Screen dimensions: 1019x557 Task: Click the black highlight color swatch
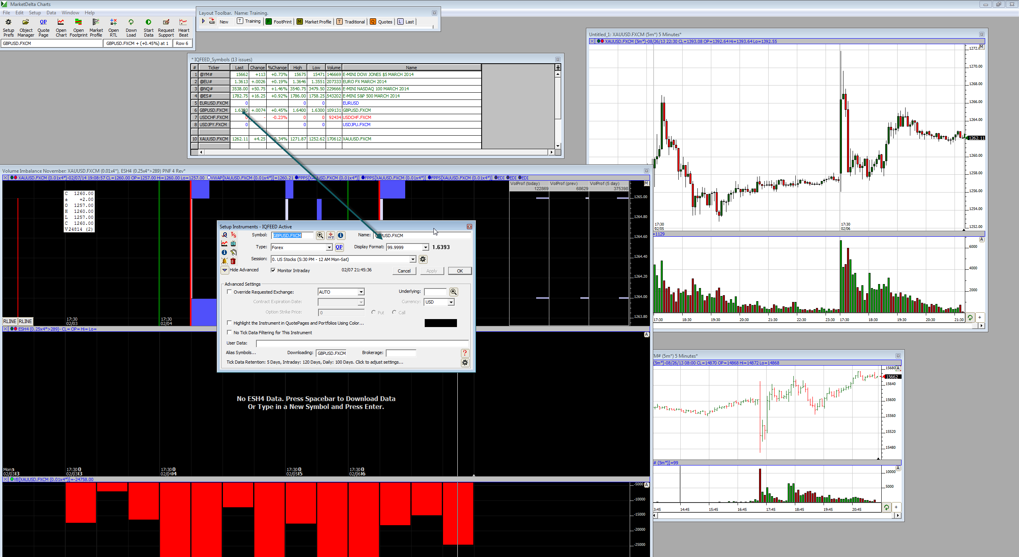440,323
